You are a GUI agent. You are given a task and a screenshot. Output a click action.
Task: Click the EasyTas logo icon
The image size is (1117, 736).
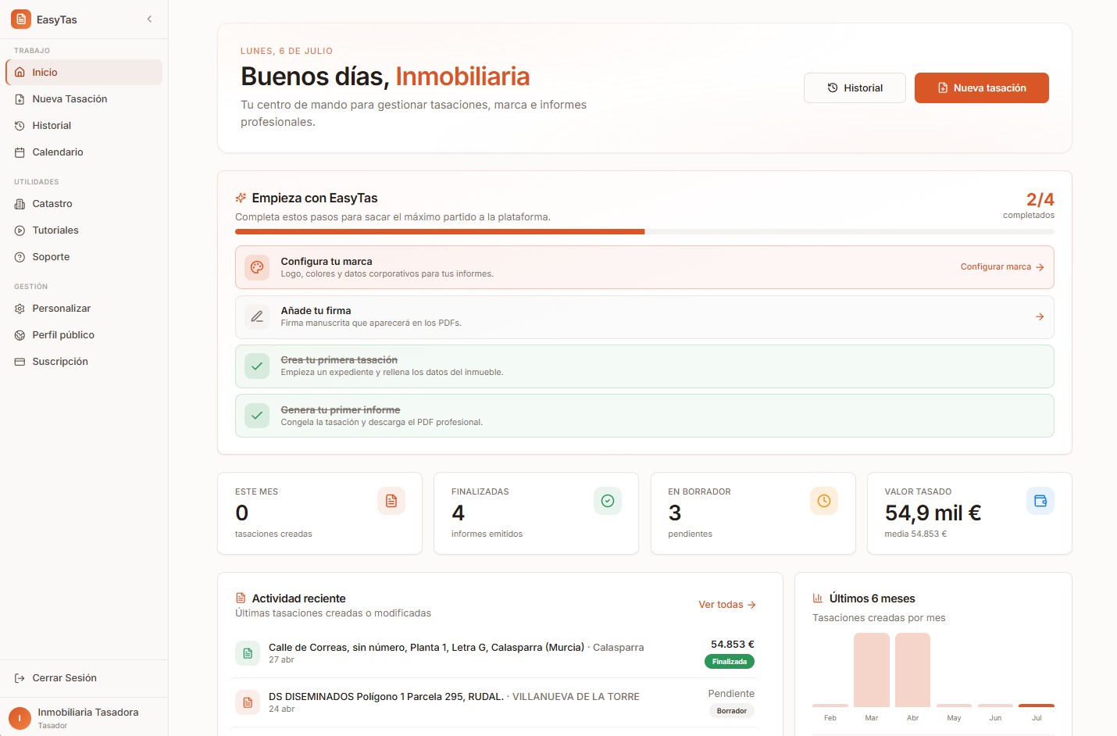click(x=21, y=20)
